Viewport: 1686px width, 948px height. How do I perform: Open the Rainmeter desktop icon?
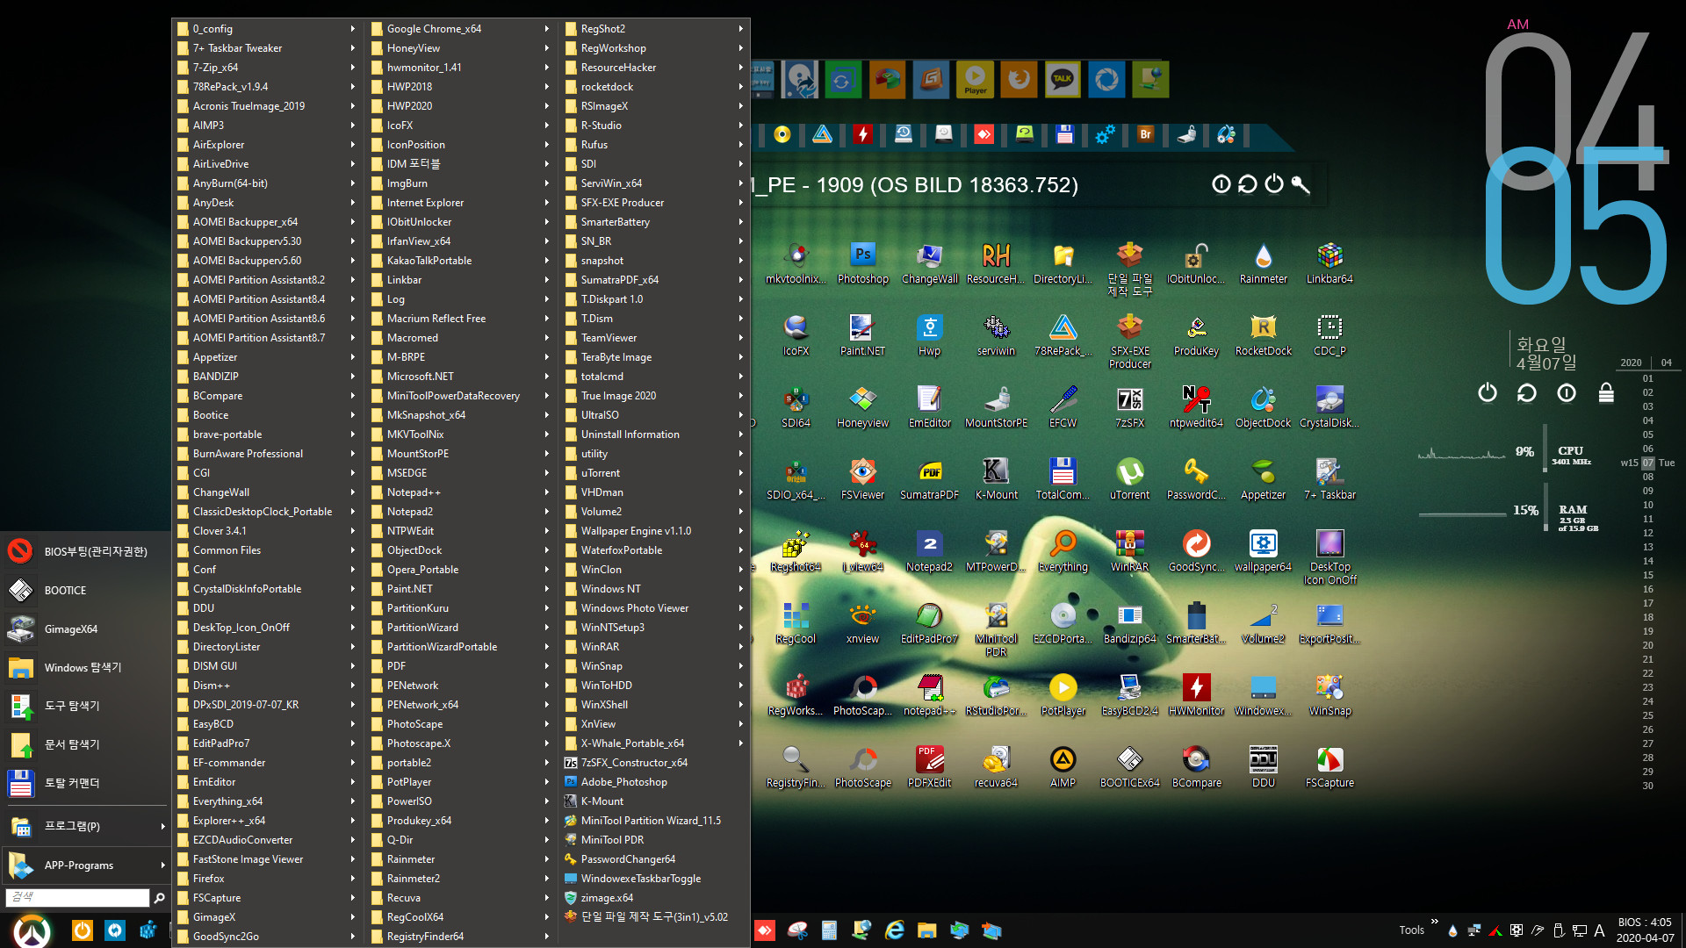click(x=1263, y=263)
